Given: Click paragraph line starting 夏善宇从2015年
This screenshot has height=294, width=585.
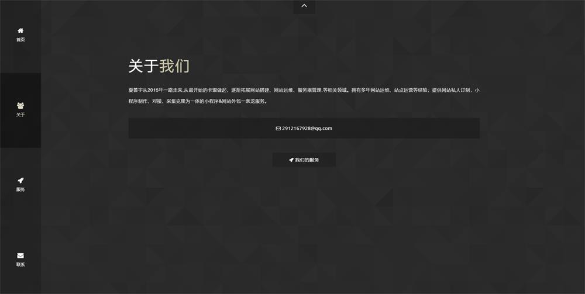Looking at the screenshot, I should click(x=304, y=90).
